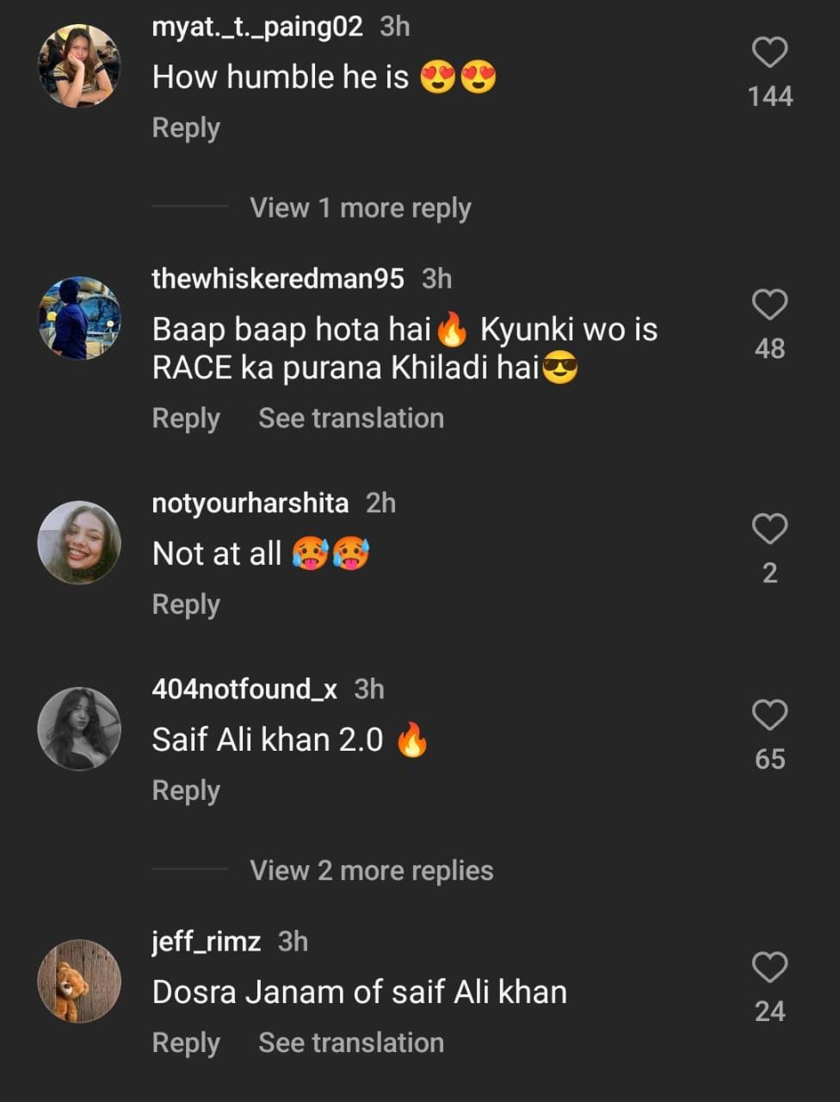The height and width of the screenshot is (1102, 840).
Task: Tap notyourharshita's profile photo
Action: [x=79, y=542]
